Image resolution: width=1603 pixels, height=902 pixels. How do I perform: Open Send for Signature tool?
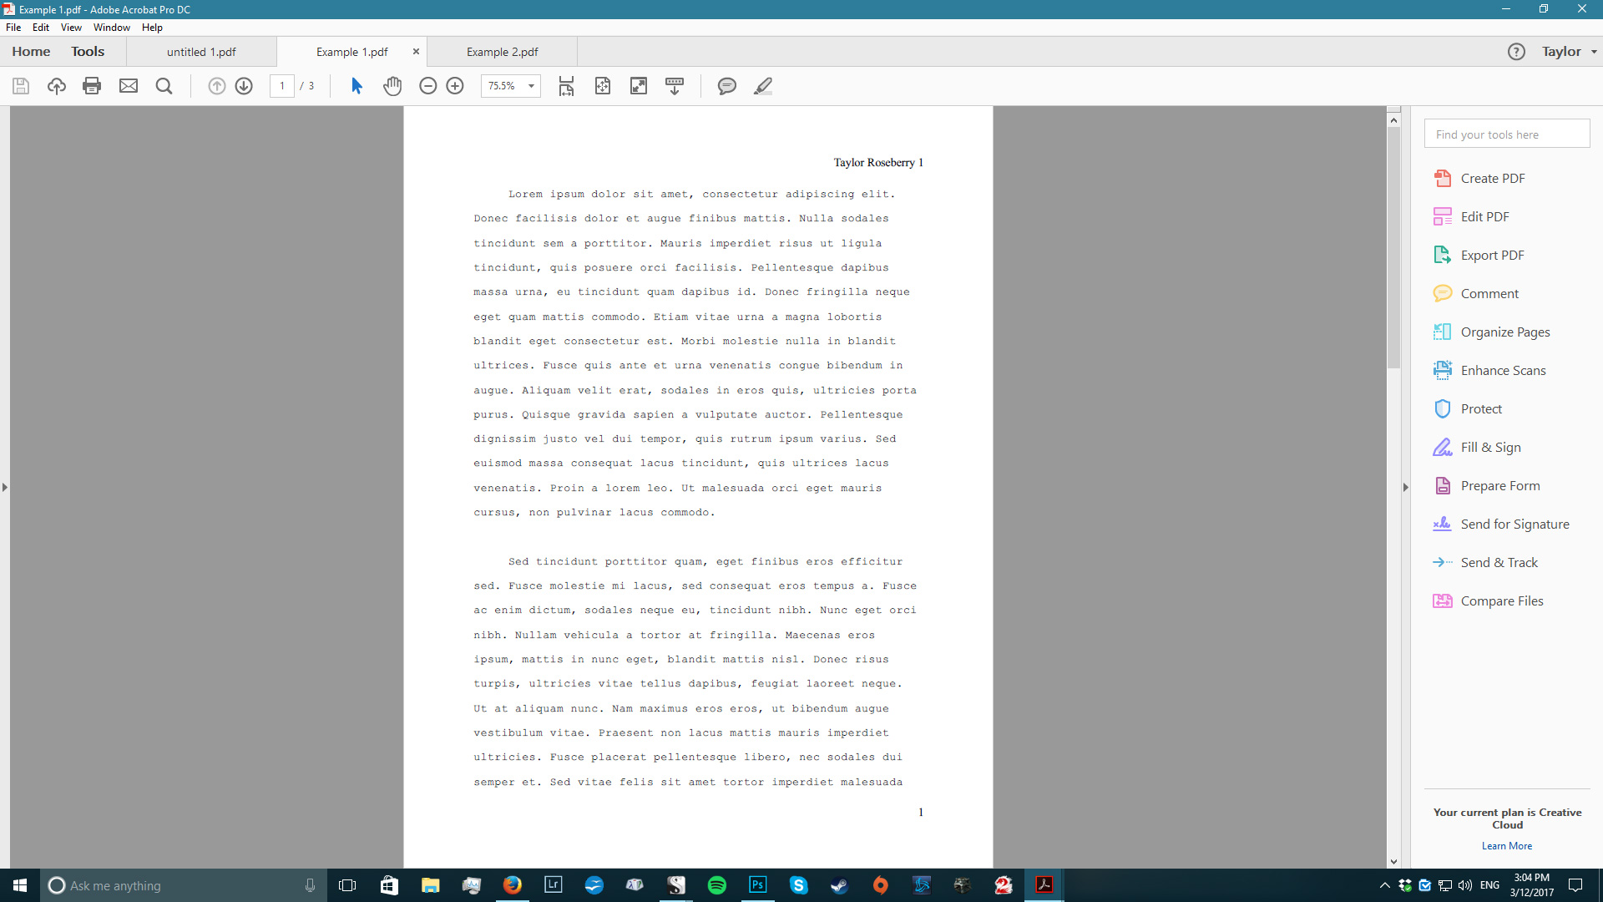(x=1502, y=524)
